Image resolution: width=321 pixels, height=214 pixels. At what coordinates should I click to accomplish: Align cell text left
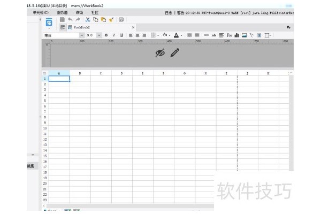131,35
